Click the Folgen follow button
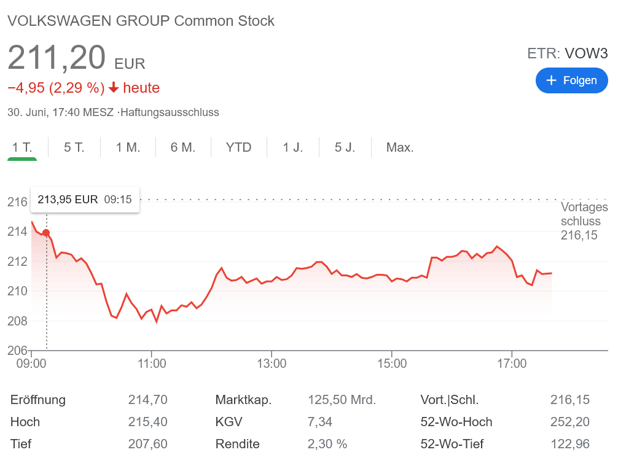 [x=571, y=80]
